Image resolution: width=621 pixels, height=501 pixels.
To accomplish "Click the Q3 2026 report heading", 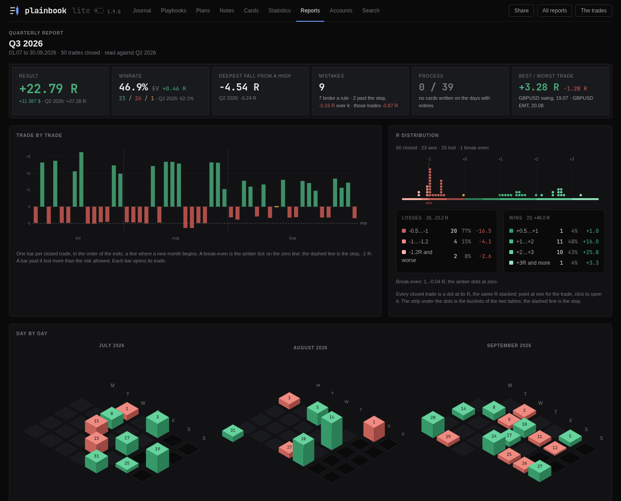I will click(26, 43).
